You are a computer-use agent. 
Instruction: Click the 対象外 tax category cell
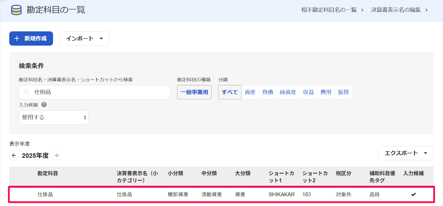coord(344,194)
